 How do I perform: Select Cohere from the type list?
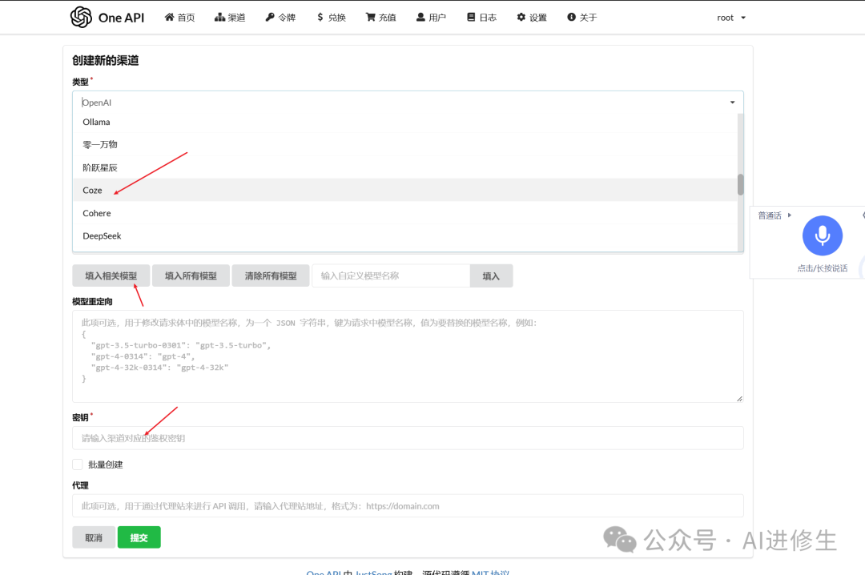405,213
